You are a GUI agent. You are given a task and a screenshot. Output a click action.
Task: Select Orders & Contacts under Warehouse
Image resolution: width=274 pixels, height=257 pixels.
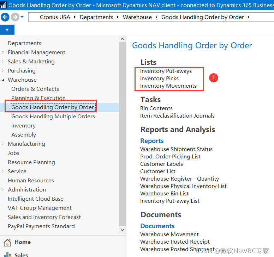[x=35, y=89]
